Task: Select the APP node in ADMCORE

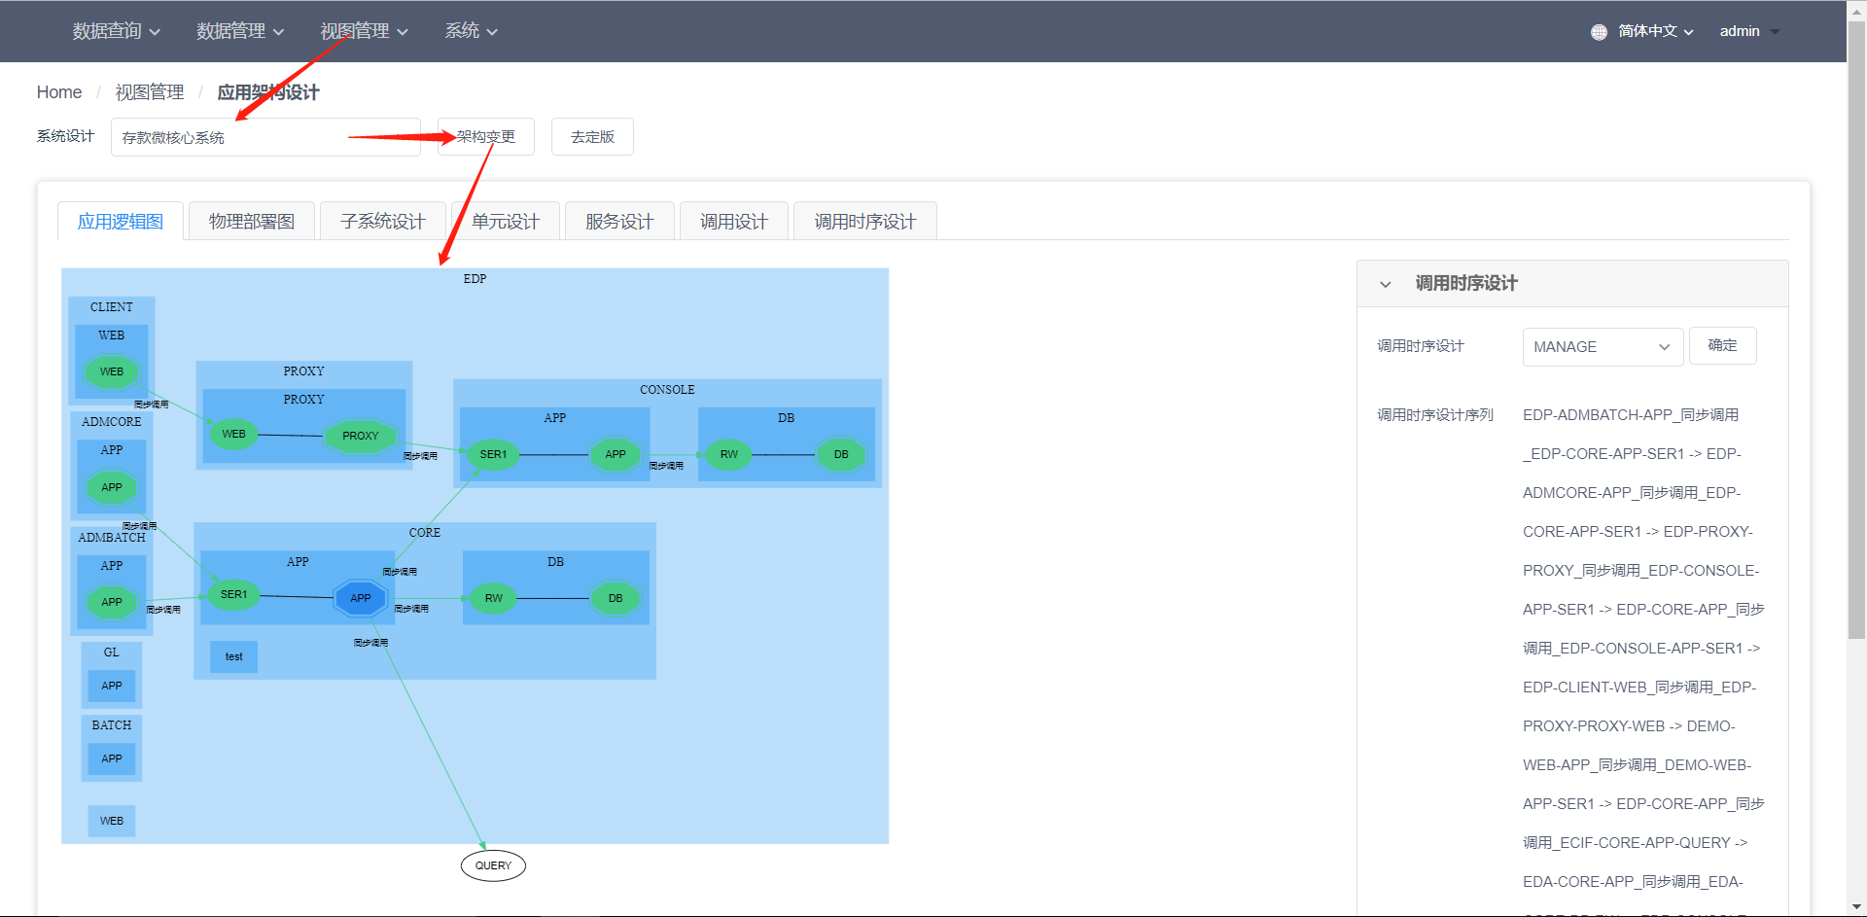Action: [x=112, y=487]
